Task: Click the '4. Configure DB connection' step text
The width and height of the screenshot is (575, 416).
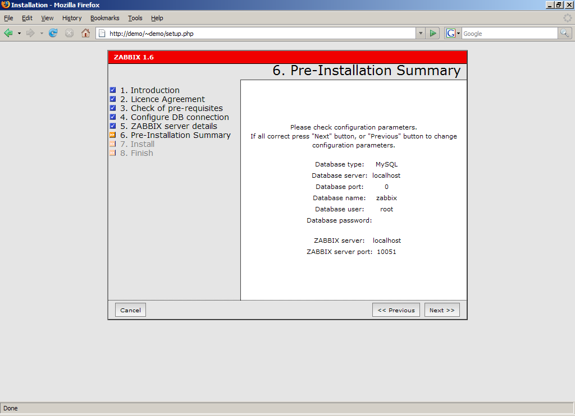Action: click(175, 117)
